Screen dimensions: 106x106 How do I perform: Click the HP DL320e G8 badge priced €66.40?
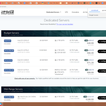[x=9, y=51]
